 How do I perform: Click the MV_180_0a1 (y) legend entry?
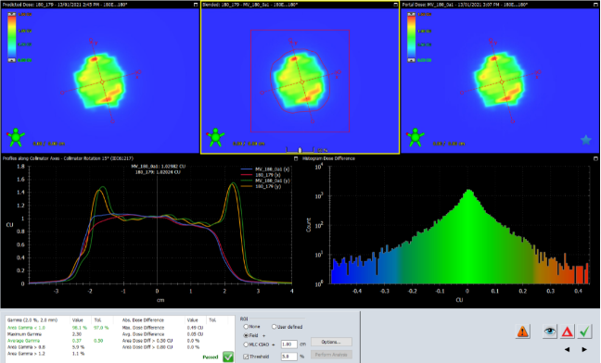click(x=265, y=181)
